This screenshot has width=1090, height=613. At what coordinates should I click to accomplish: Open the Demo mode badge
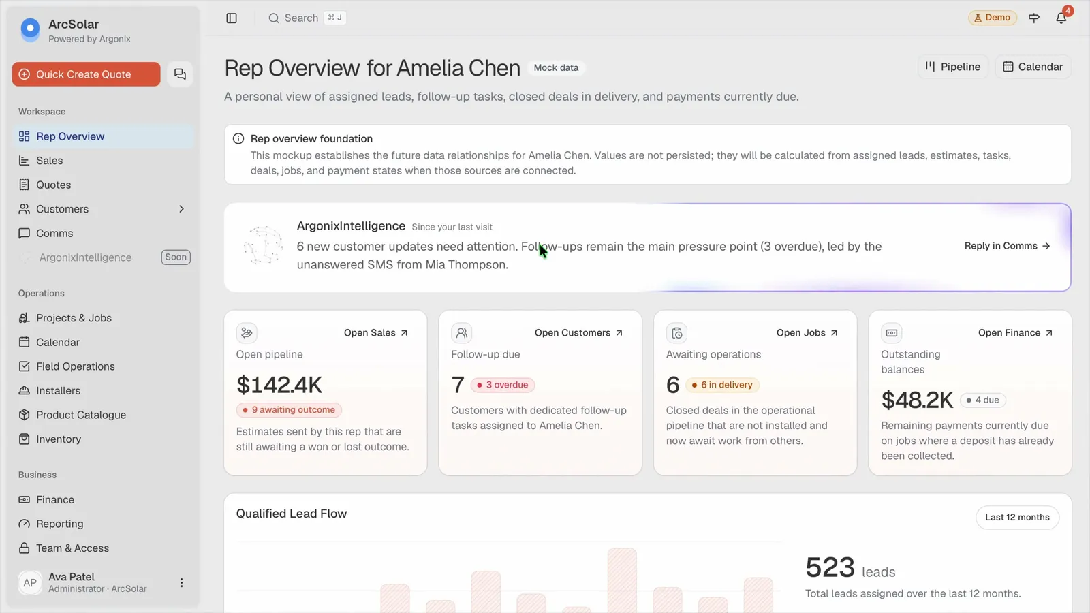tap(993, 18)
